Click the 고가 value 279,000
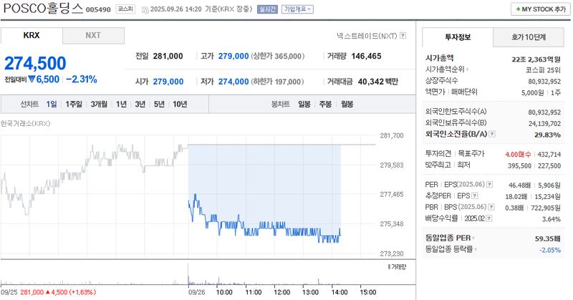The width and height of the screenshot is (573, 300). 233,57
